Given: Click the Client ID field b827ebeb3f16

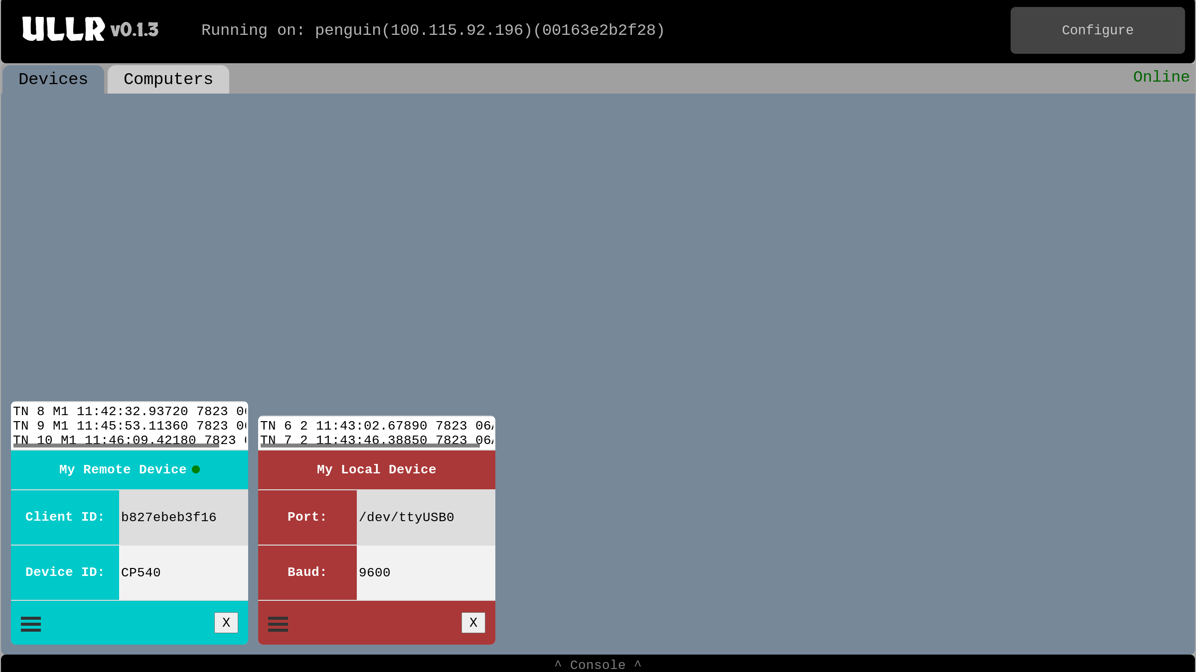Looking at the screenshot, I should (x=183, y=517).
